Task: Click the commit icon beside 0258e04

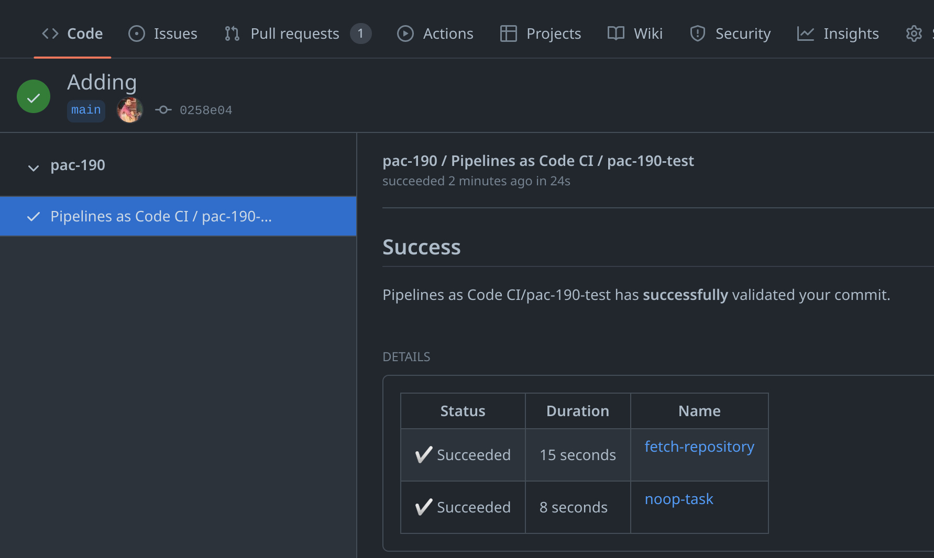Action: pos(163,110)
